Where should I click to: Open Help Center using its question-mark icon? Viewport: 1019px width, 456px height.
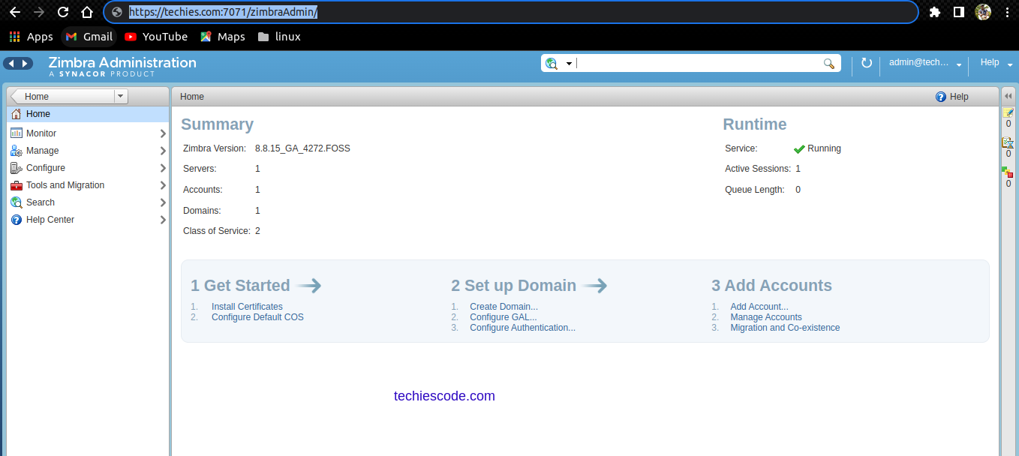pyautogui.click(x=17, y=219)
